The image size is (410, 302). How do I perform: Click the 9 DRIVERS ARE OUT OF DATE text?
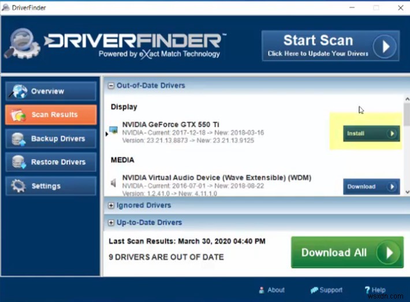pos(166,257)
